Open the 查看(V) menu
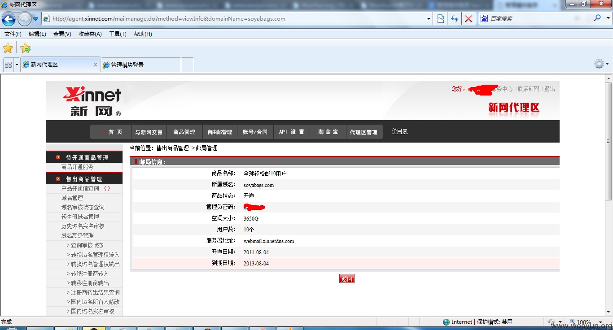The height and width of the screenshot is (330, 613). [x=62, y=34]
